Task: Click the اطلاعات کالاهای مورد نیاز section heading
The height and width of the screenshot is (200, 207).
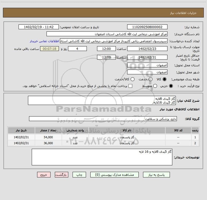Action: coord(179,109)
